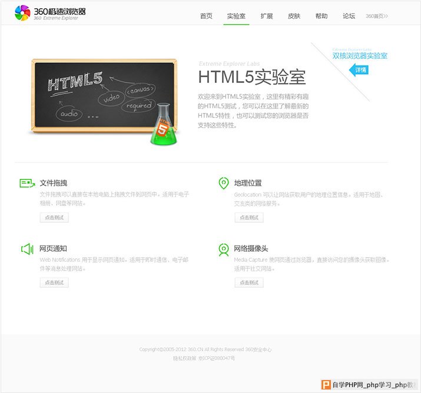Click the 文件拖拽 heading
The height and width of the screenshot is (393, 421).
[54, 183]
